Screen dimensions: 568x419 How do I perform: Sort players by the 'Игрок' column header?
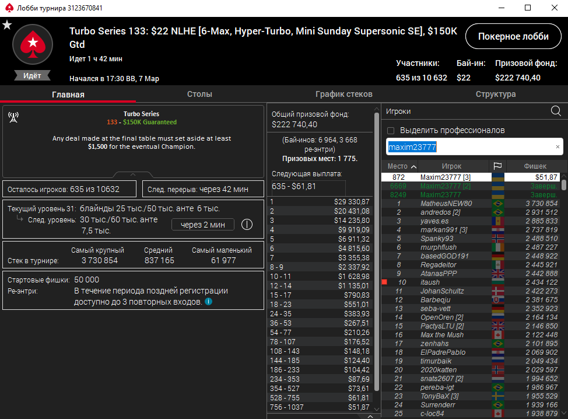pos(451,166)
